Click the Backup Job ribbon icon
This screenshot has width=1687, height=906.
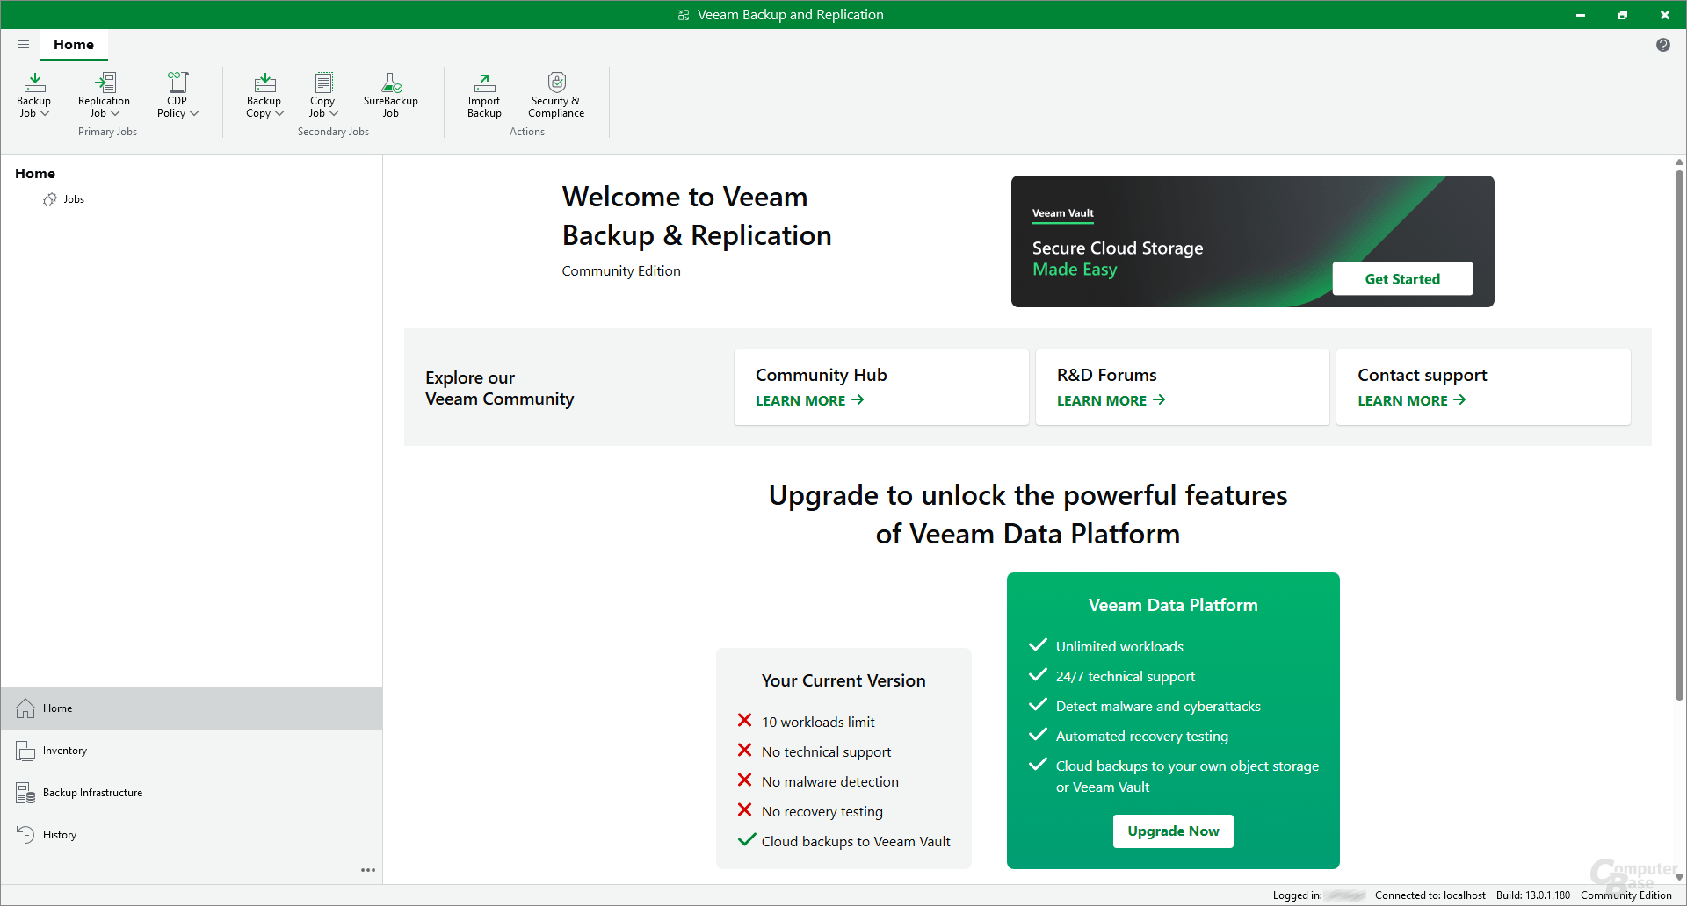(x=34, y=84)
